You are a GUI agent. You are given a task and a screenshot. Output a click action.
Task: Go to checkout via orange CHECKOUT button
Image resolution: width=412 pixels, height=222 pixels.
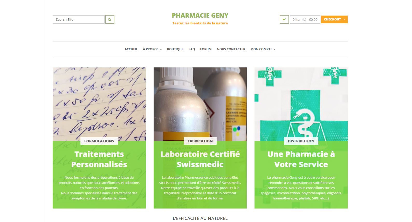pyautogui.click(x=334, y=19)
